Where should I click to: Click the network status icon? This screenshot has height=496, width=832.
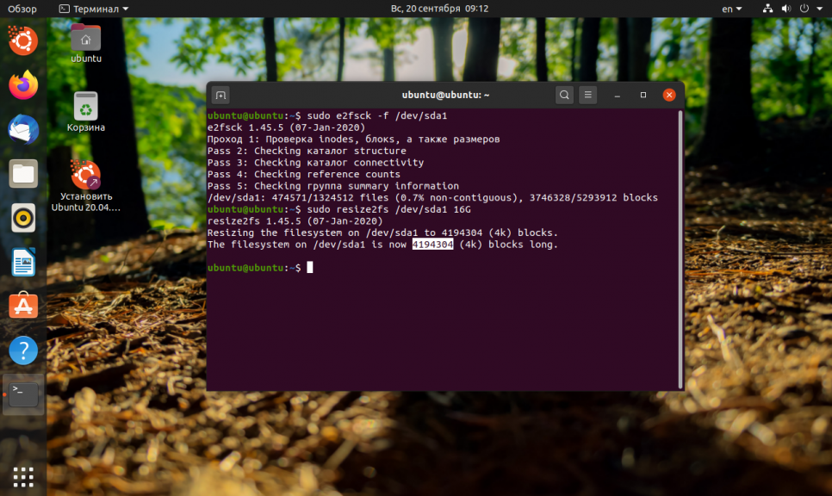coord(767,9)
